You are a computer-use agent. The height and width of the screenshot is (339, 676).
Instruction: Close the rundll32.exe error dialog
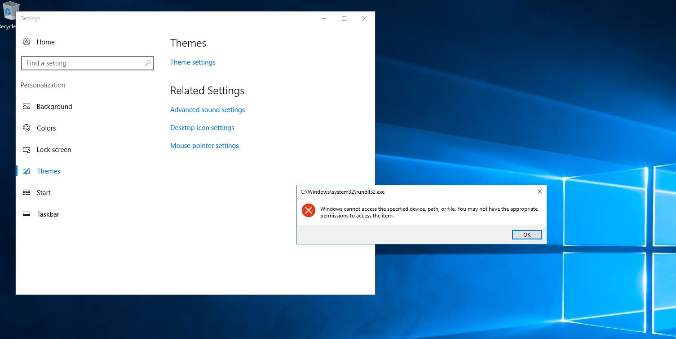(x=539, y=191)
